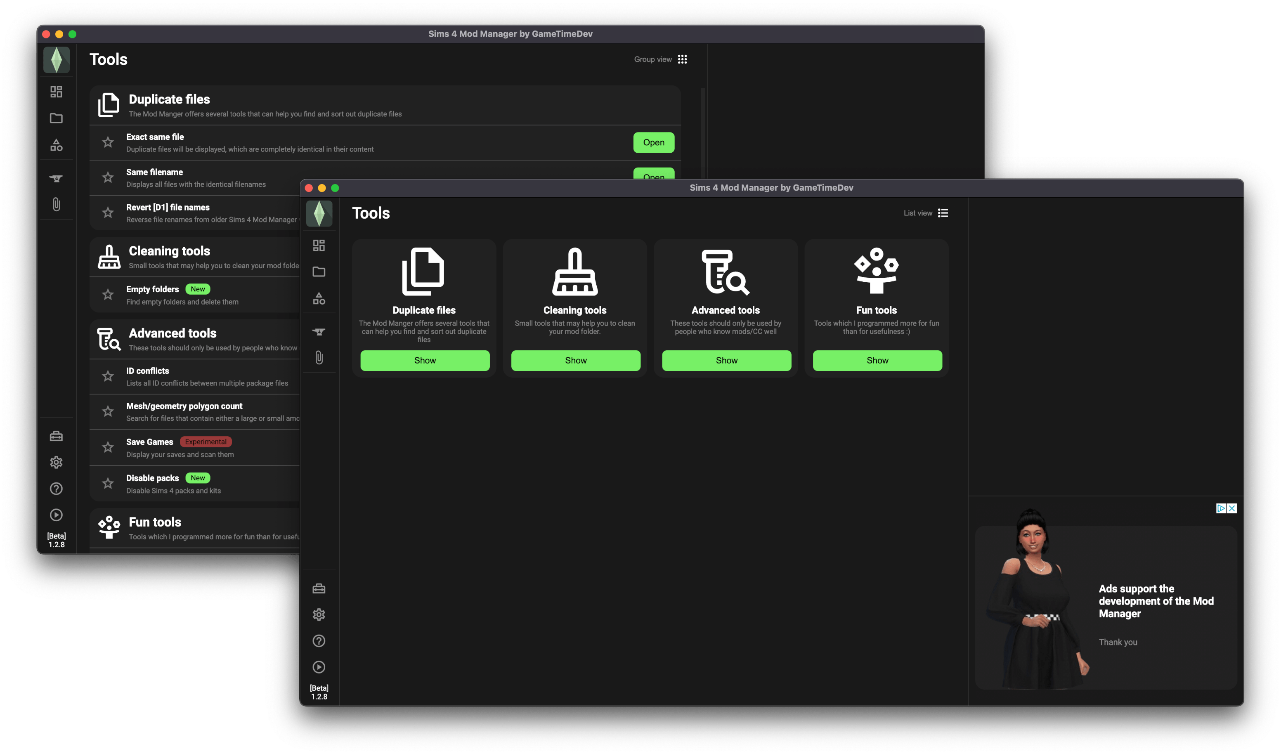
Task: Click the plumbob logo in back window
Action: pyautogui.click(x=56, y=59)
